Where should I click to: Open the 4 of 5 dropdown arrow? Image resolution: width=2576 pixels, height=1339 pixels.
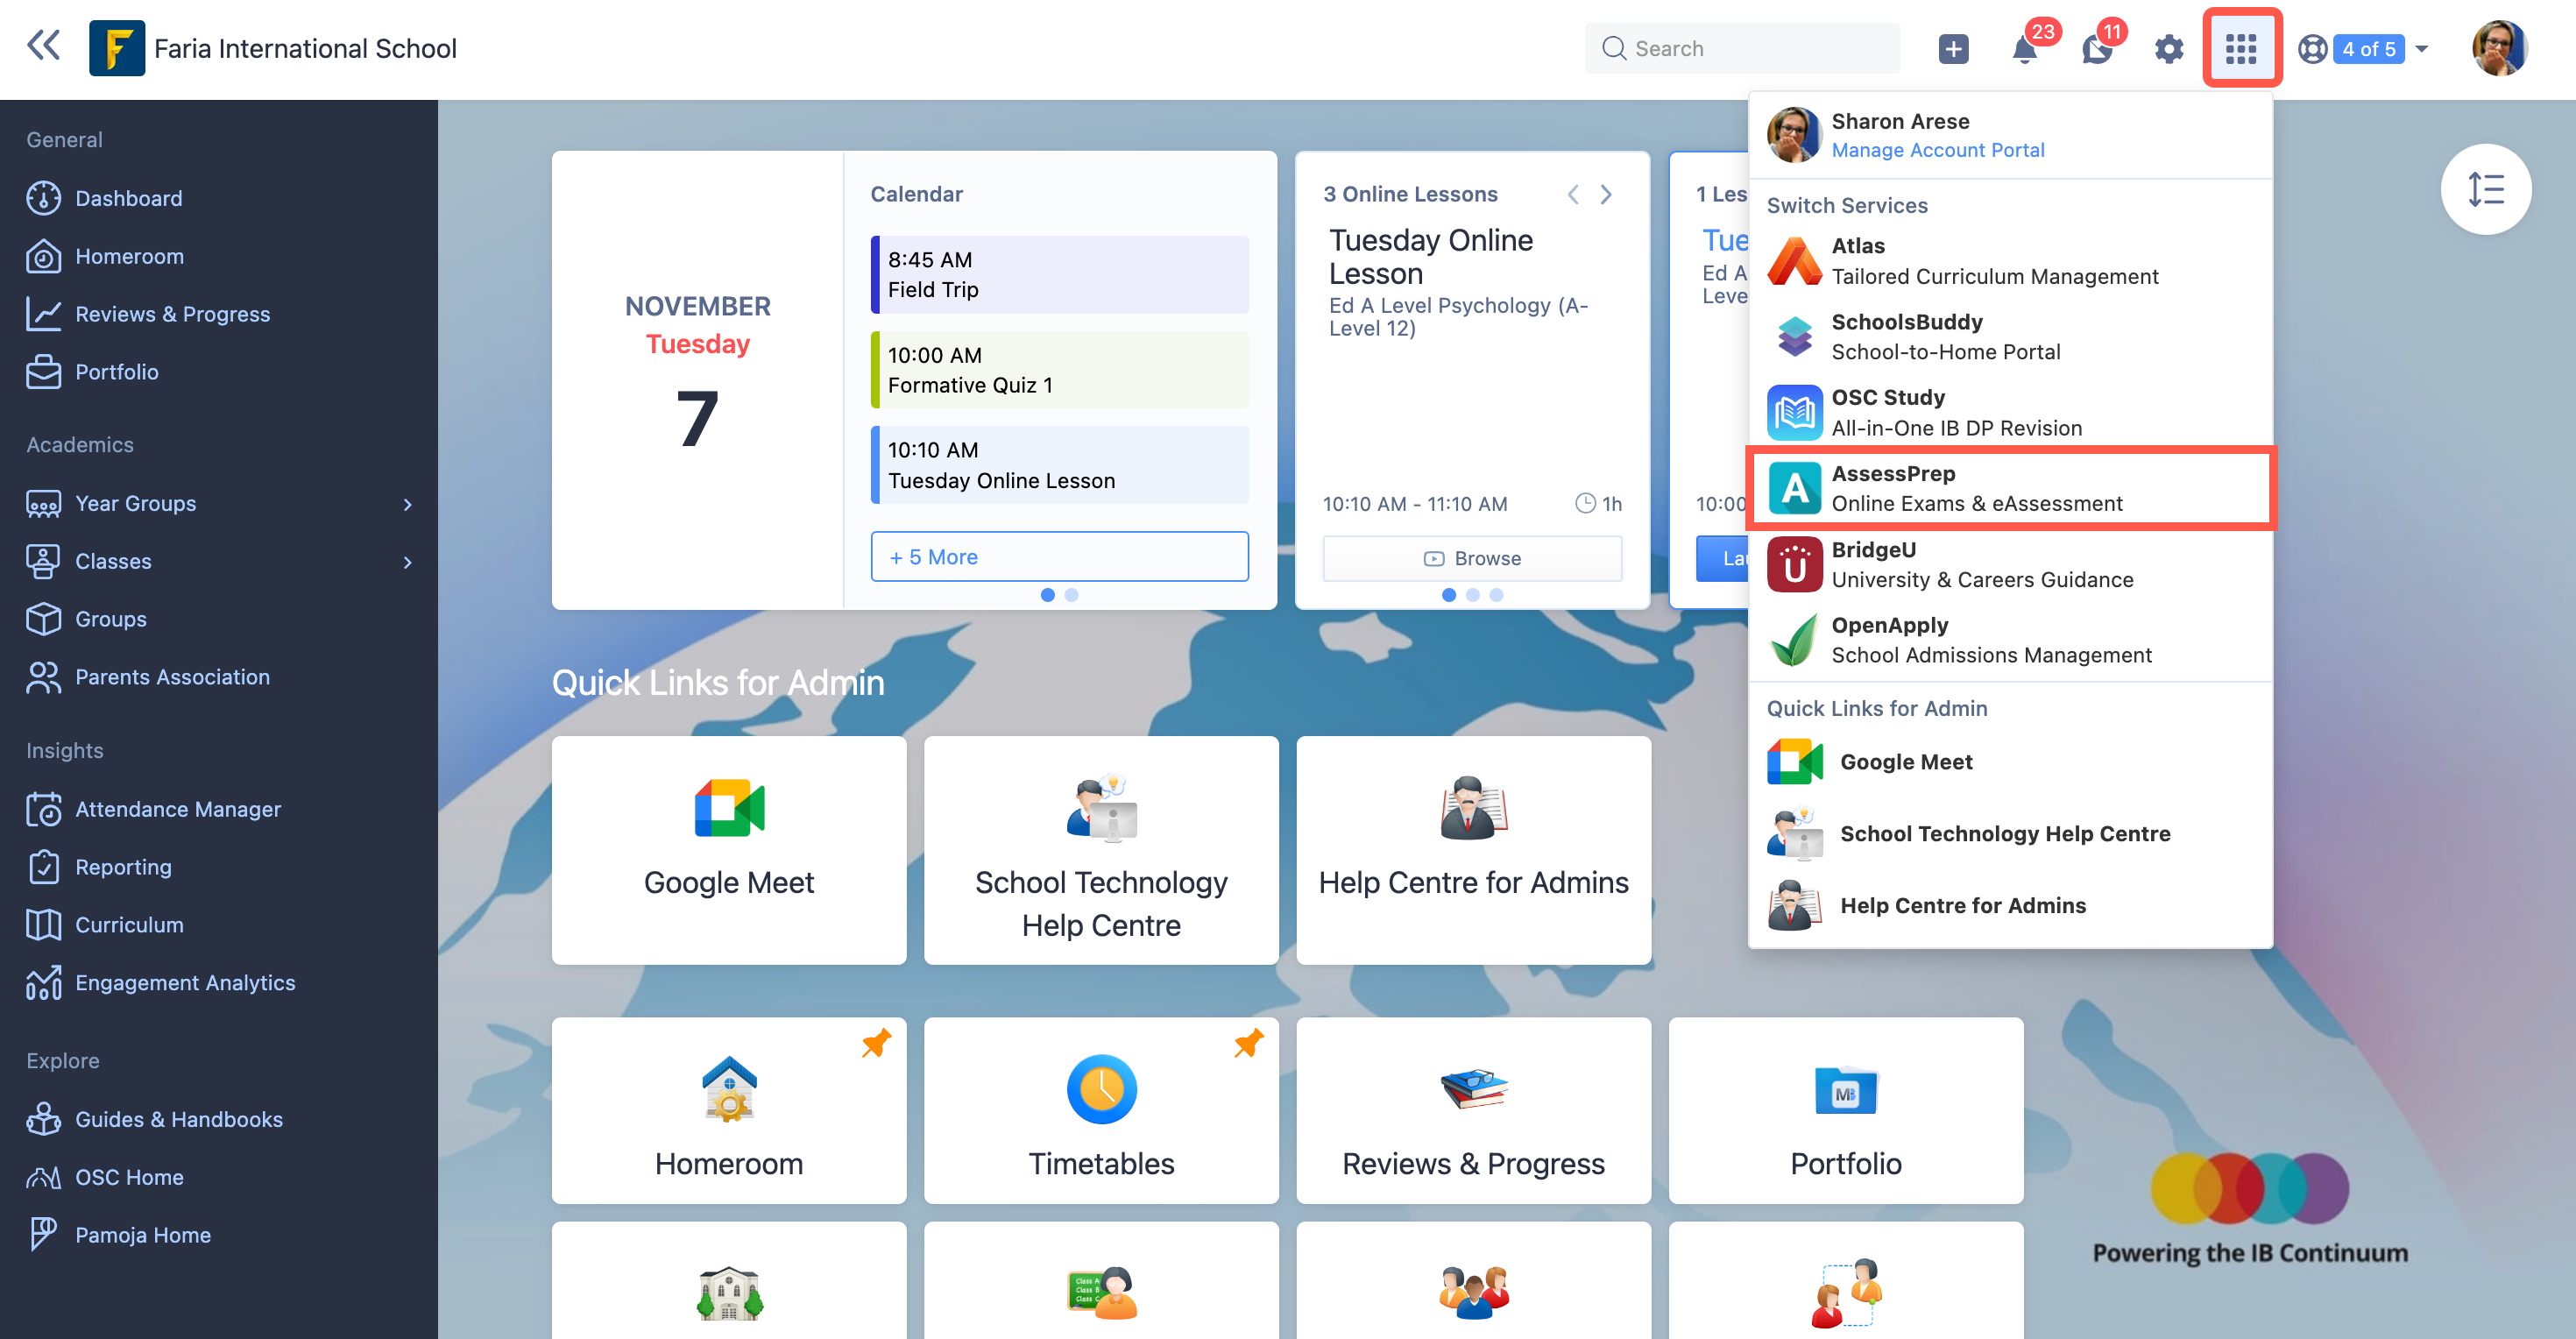point(2422,48)
